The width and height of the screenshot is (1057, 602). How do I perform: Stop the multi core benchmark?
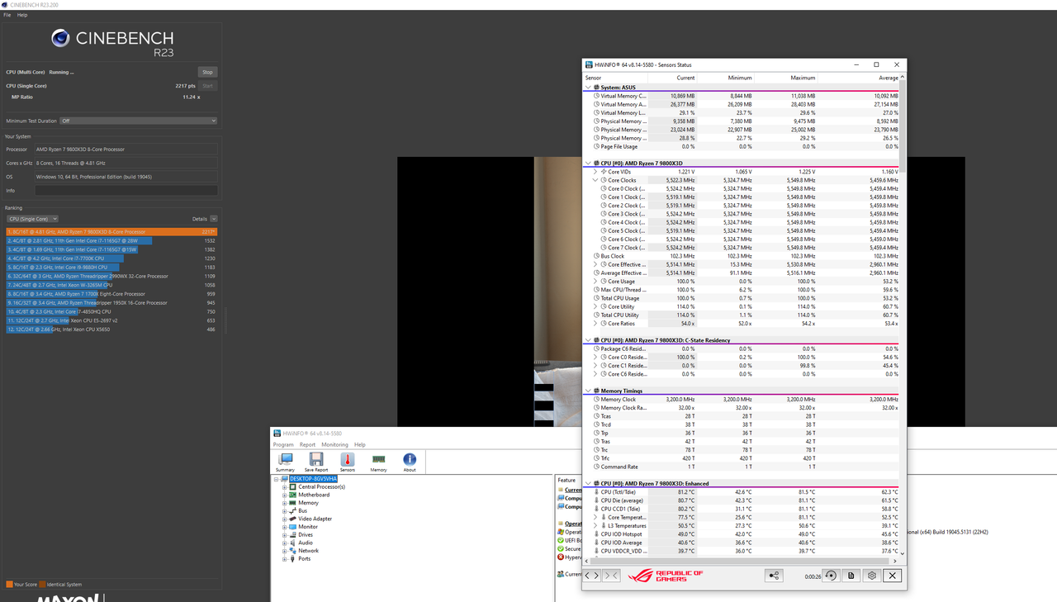207,72
